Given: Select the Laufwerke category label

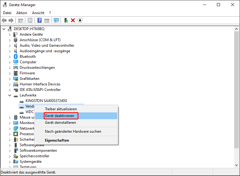Looking at the screenshot, I should pyautogui.click(x=28, y=95).
